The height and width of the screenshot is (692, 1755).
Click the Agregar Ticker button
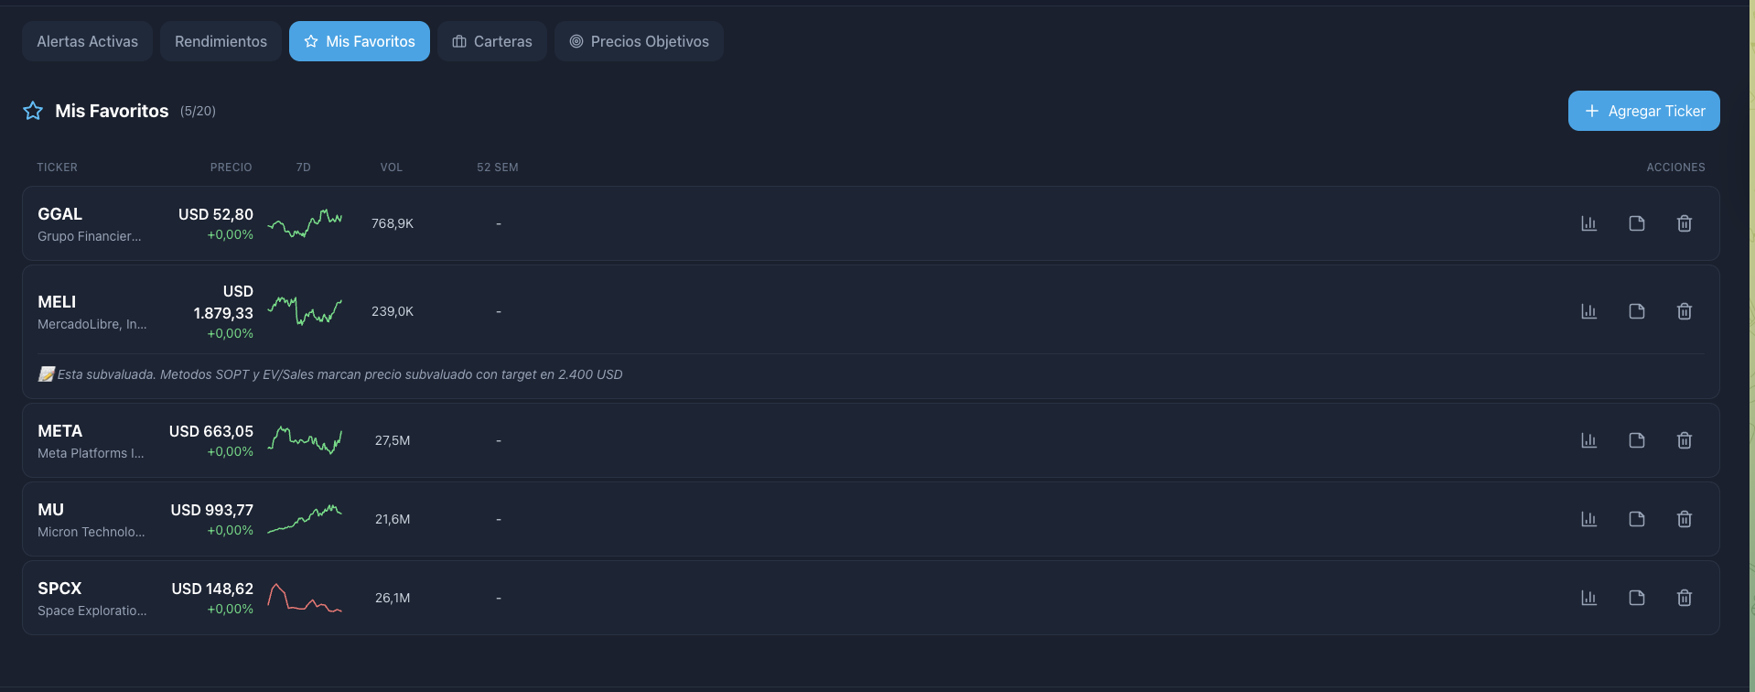click(1643, 111)
